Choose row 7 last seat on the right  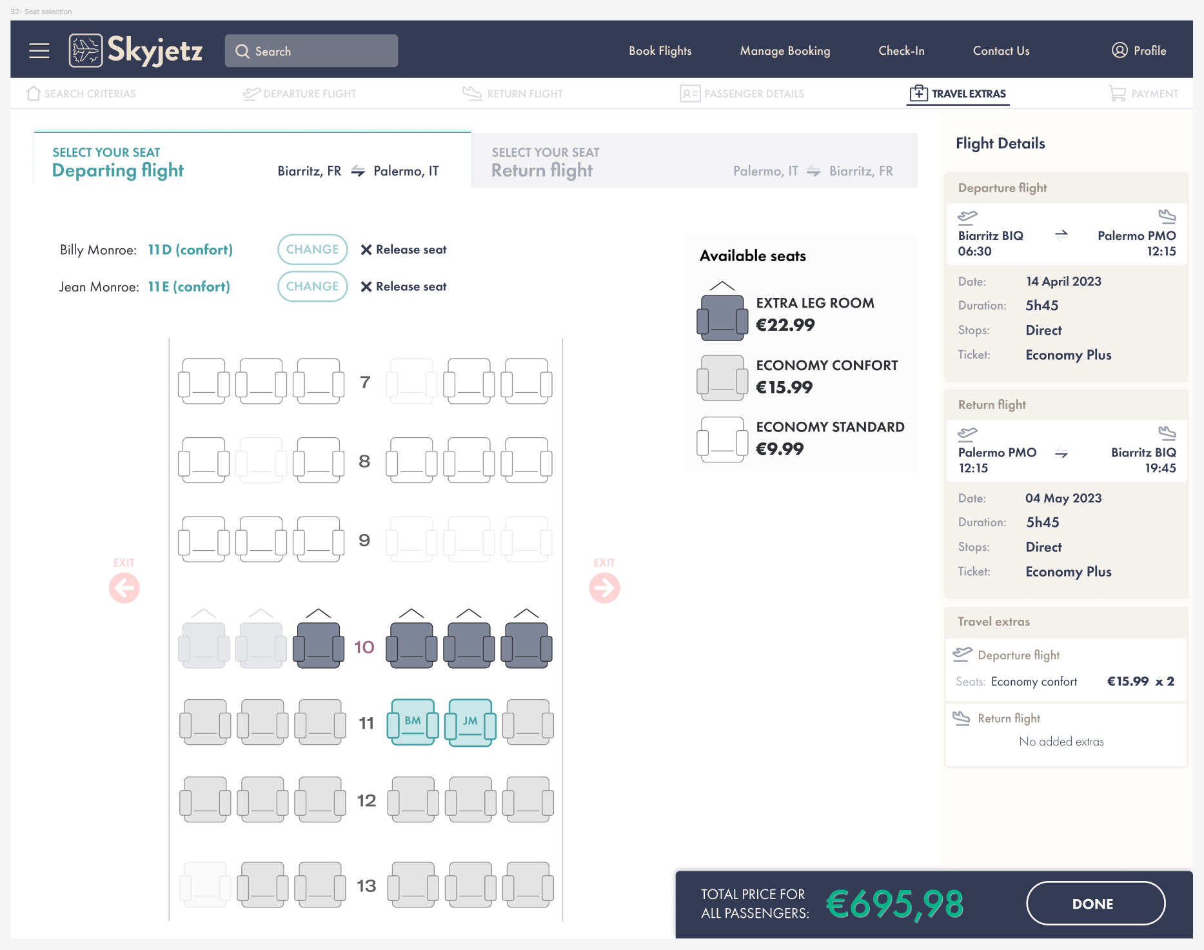(527, 381)
